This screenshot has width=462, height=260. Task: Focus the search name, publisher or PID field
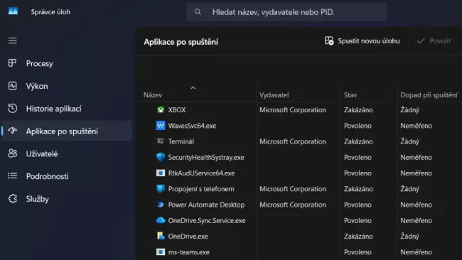pyautogui.click(x=286, y=12)
